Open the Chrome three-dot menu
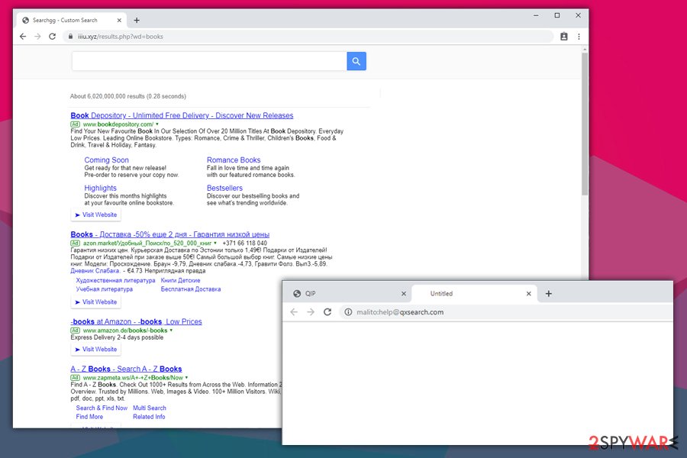This screenshot has width=687, height=458. click(579, 37)
